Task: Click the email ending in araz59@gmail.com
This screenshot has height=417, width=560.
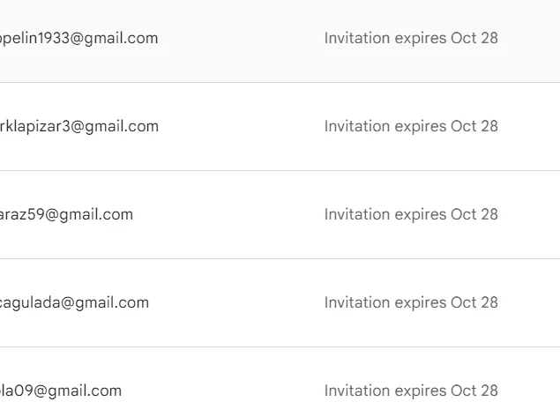Action: pyautogui.click(x=66, y=214)
